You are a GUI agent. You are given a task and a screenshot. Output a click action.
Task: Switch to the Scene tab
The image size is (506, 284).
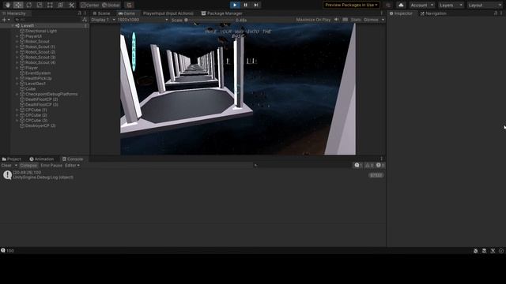(x=101, y=13)
